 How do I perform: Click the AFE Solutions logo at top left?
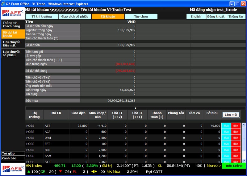coord(13,13)
